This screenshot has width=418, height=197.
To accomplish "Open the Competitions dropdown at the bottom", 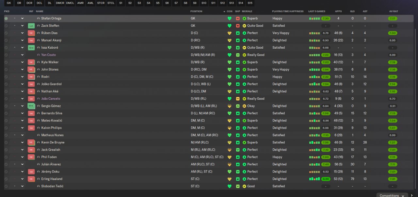I will pyautogui.click(x=392, y=195).
